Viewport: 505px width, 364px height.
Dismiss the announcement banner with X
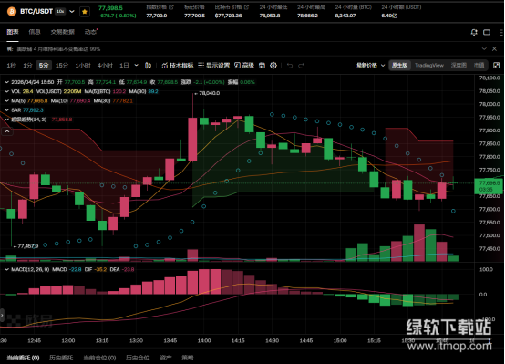click(494, 48)
